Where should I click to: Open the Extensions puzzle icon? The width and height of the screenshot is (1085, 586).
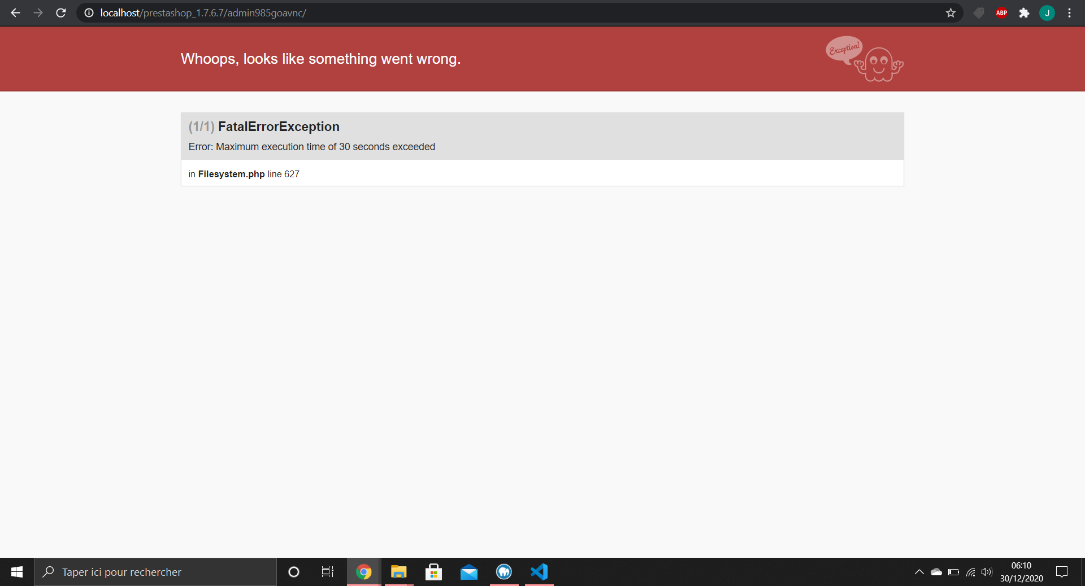pos(1024,12)
